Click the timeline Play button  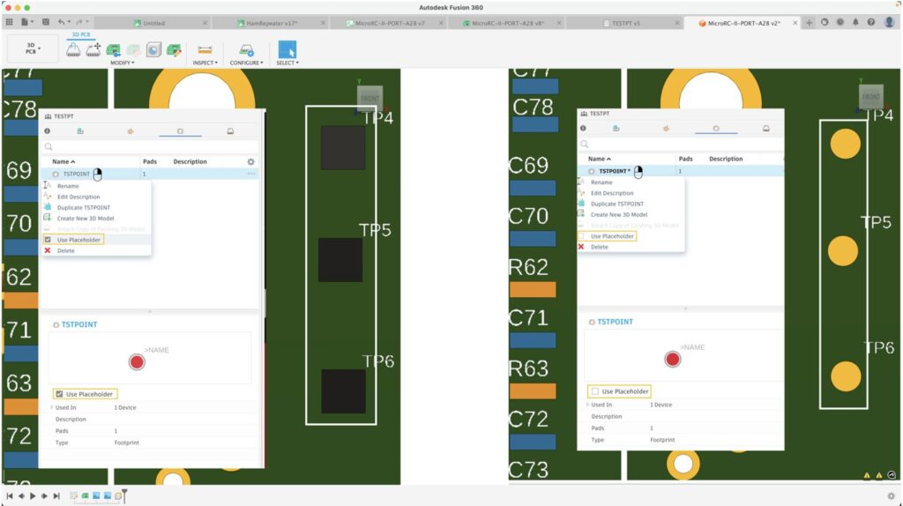33,495
